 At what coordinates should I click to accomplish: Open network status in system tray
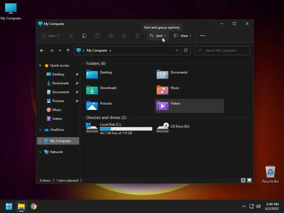(x=251, y=206)
